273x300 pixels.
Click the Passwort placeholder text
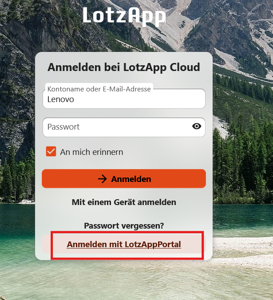(63, 127)
